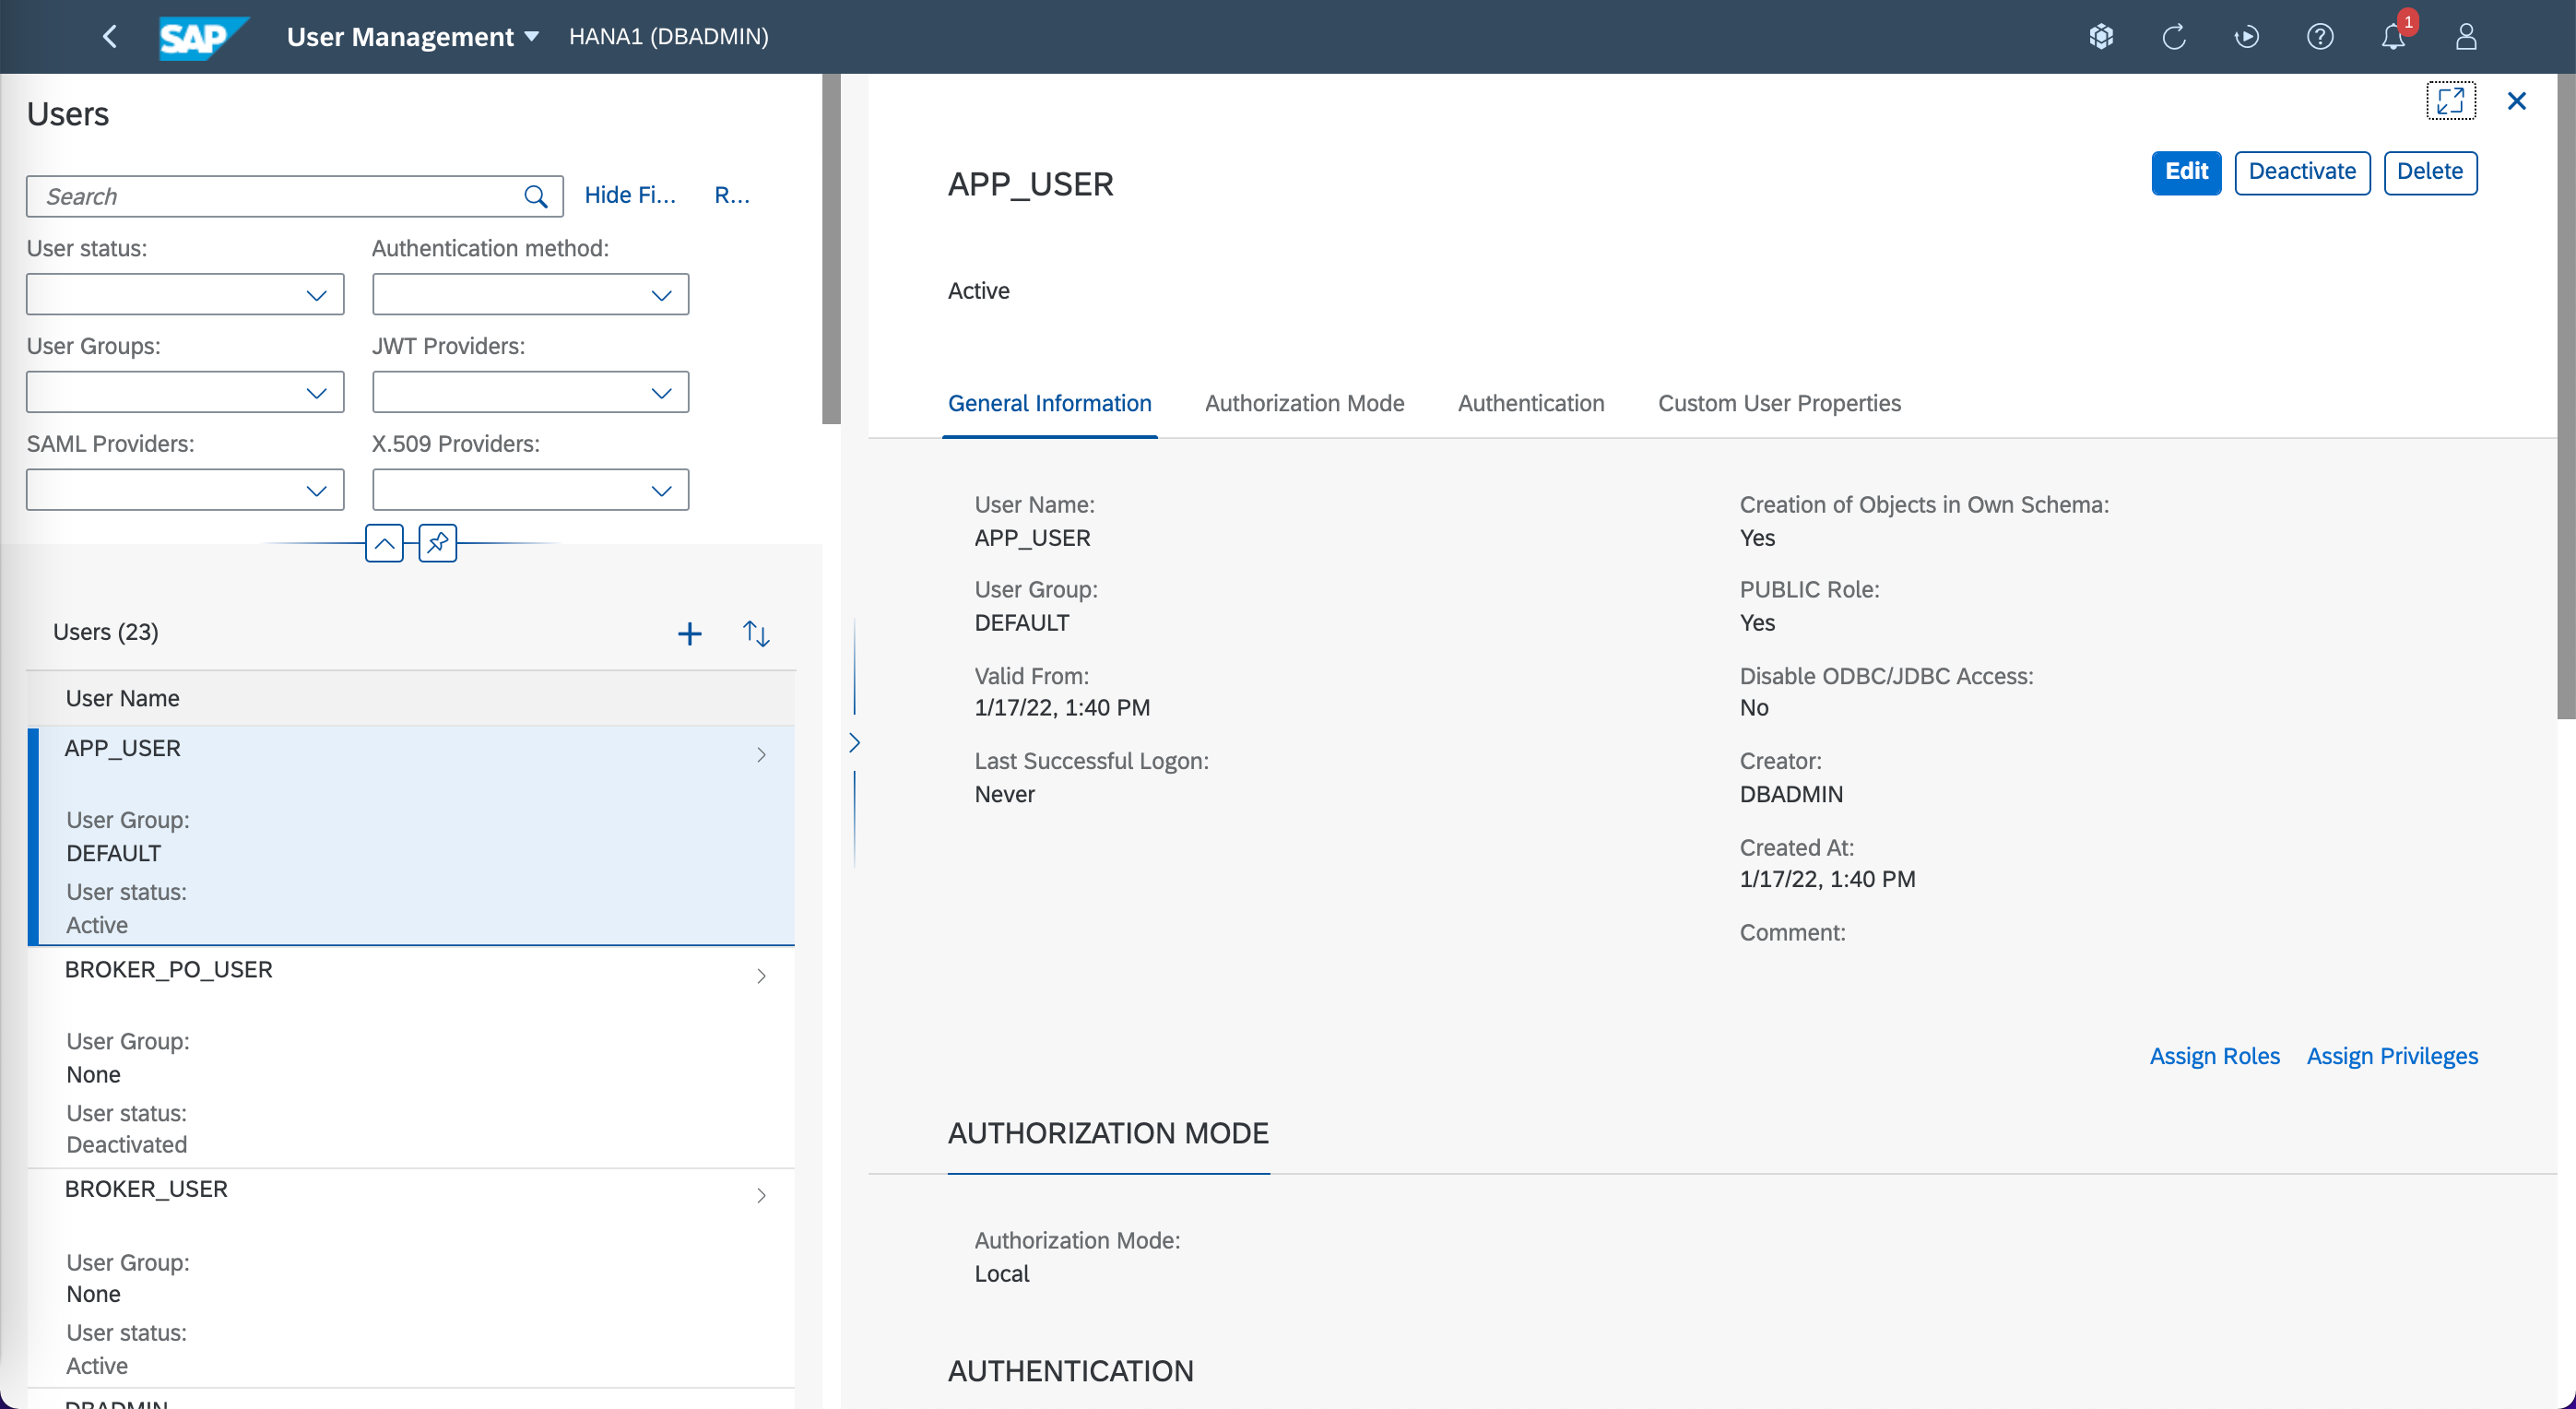
Task: Pin the filter header bar
Action: pos(437,543)
